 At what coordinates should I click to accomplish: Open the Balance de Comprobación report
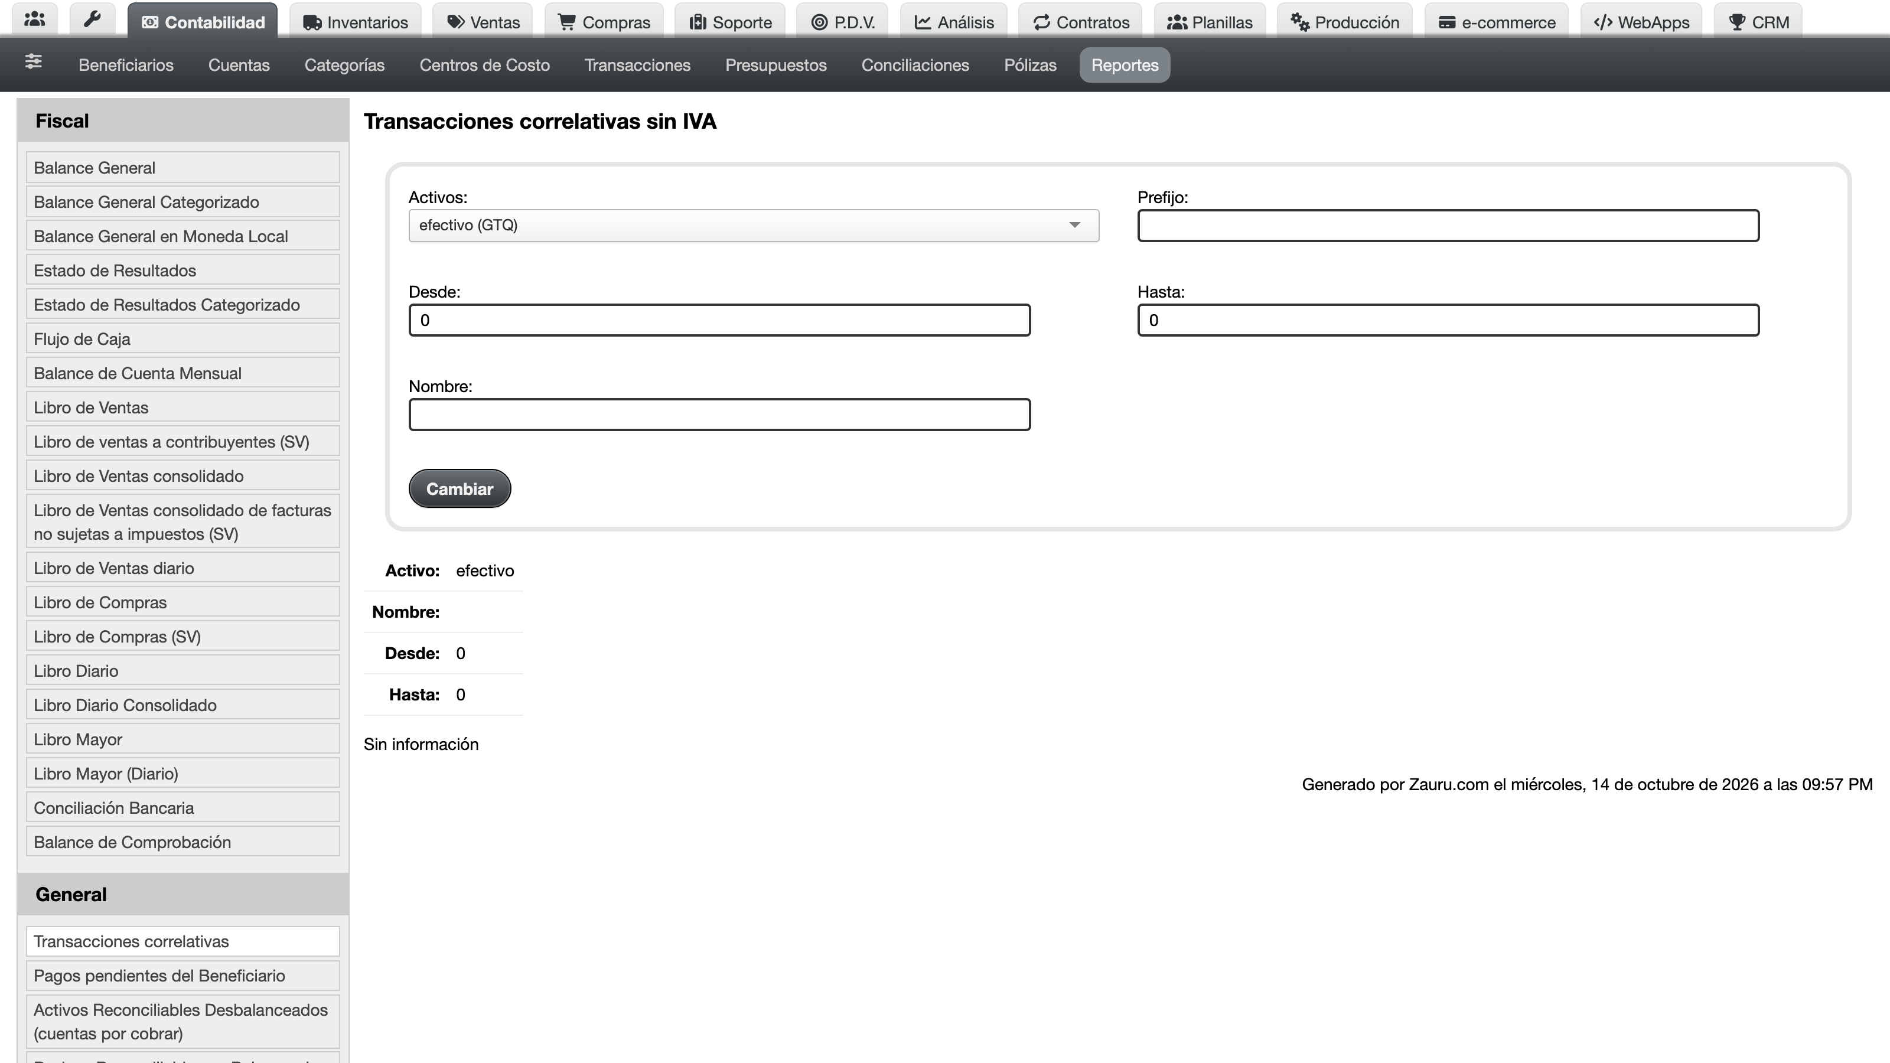(x=183, y=842)
